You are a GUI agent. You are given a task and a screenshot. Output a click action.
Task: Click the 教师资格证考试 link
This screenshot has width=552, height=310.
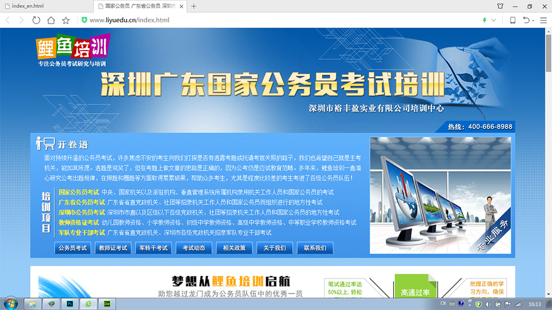point(79,222)
